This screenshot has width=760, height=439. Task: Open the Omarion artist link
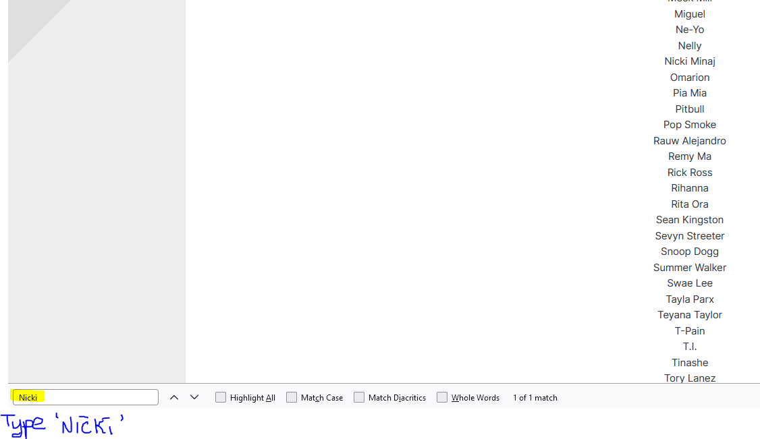click(x=690, y=78)
